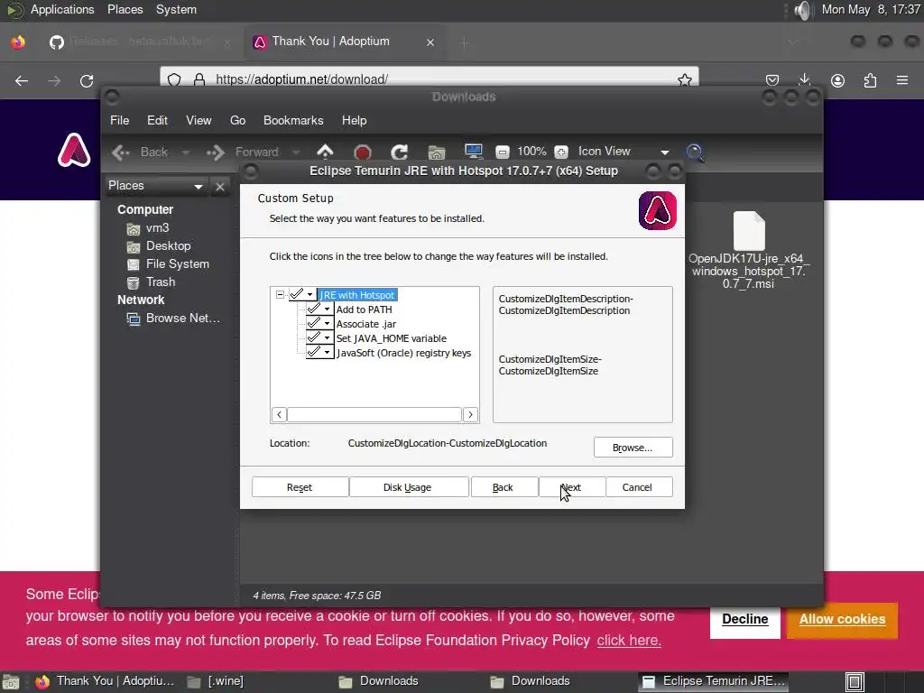Select the JRE with Hotspot feature
Image resolution: width=924 pixels, height=693 pixels.
click(x=357, y=295)
